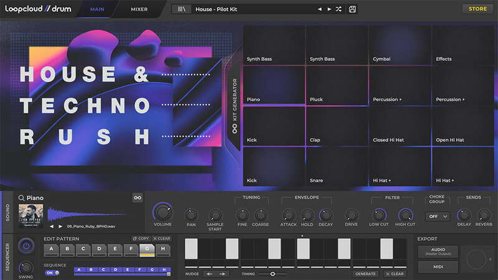Click the Store button
Viewport: 498px width, 280px height.
[x=477, y=9]
